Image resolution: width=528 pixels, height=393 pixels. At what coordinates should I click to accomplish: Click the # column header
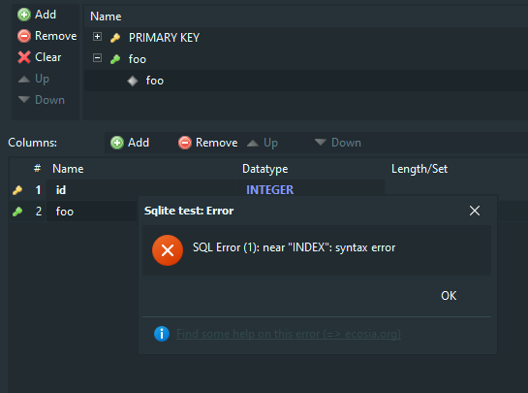click(x=38, y=168)
